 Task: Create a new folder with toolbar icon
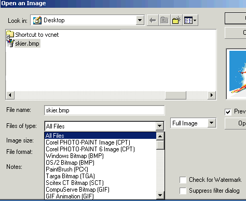click(176, 20)
